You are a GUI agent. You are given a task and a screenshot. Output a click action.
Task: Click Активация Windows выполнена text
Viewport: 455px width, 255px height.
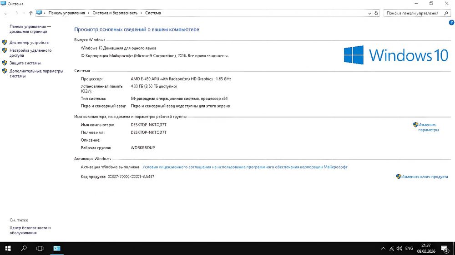(x=110, y=167)
